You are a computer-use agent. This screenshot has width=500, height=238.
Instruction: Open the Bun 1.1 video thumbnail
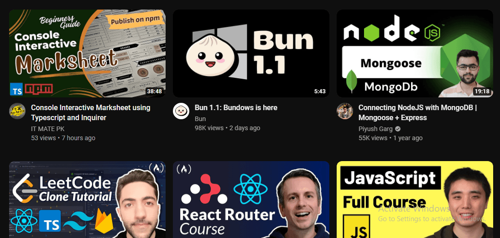click(251, 53)
